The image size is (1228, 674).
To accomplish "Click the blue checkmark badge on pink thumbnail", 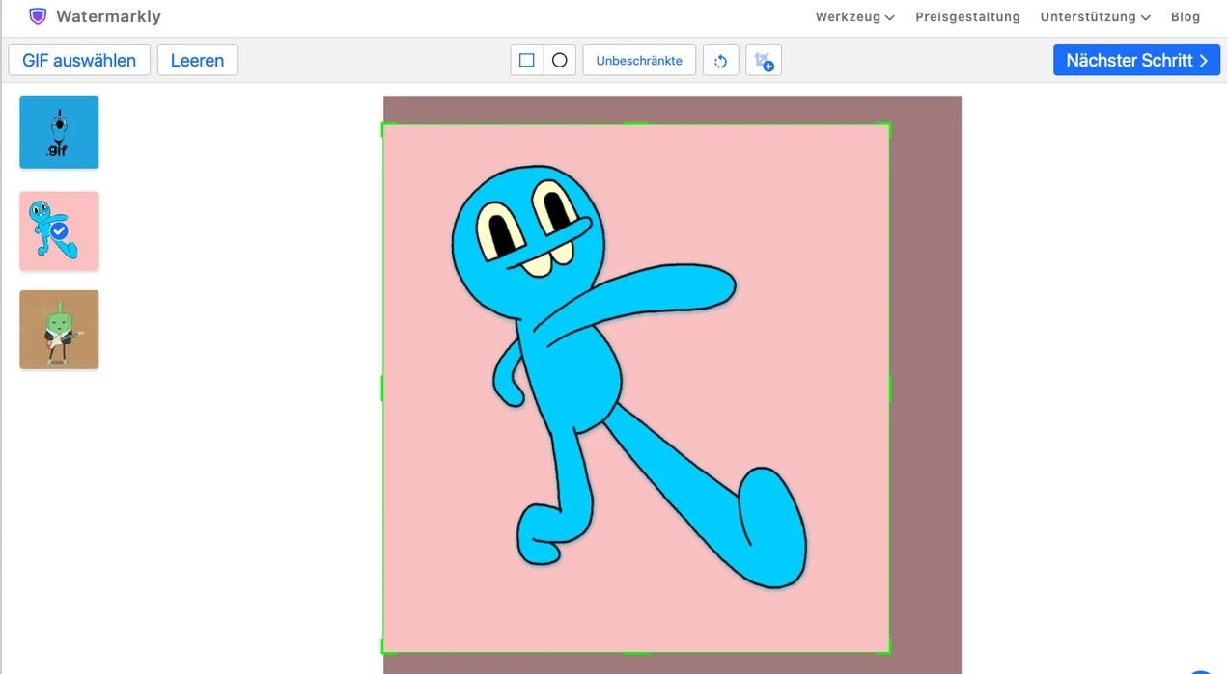I will pyautogui.click(x=59, y=230).
